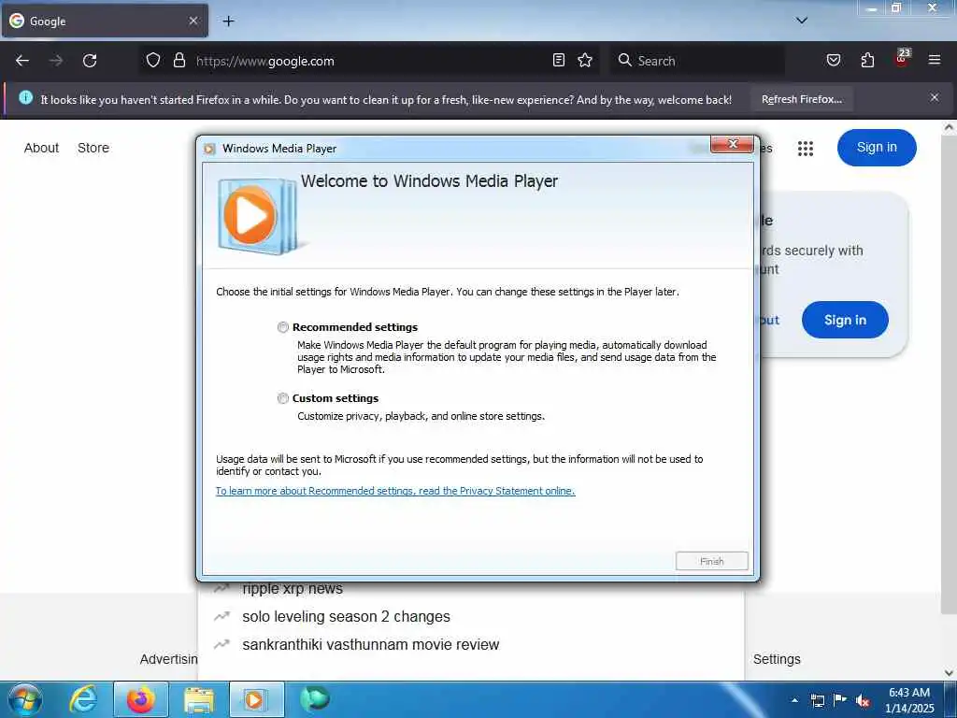The height and width of the screenshot is (718, 957).
Task: Bookmark this page with the star icon
Action: point(585,61)
